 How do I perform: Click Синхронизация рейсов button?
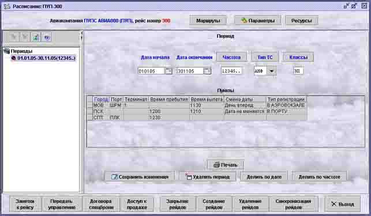point(293,204)
